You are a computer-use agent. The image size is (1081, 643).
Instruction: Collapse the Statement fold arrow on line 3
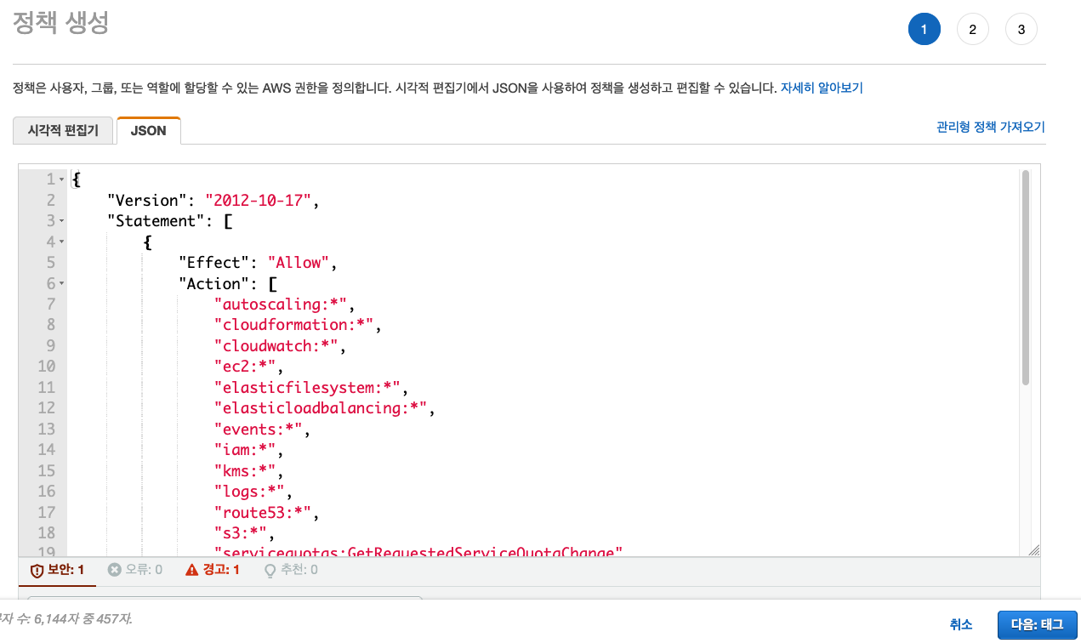(62, 222)
